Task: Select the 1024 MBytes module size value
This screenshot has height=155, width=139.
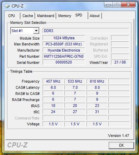Action: click(x=64, y=38)
